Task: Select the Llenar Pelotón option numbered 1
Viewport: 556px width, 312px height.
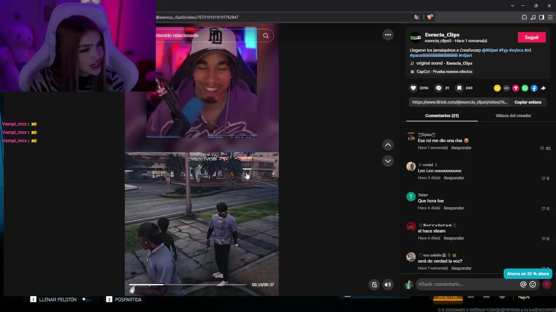Action: click(x=53, y=299)
